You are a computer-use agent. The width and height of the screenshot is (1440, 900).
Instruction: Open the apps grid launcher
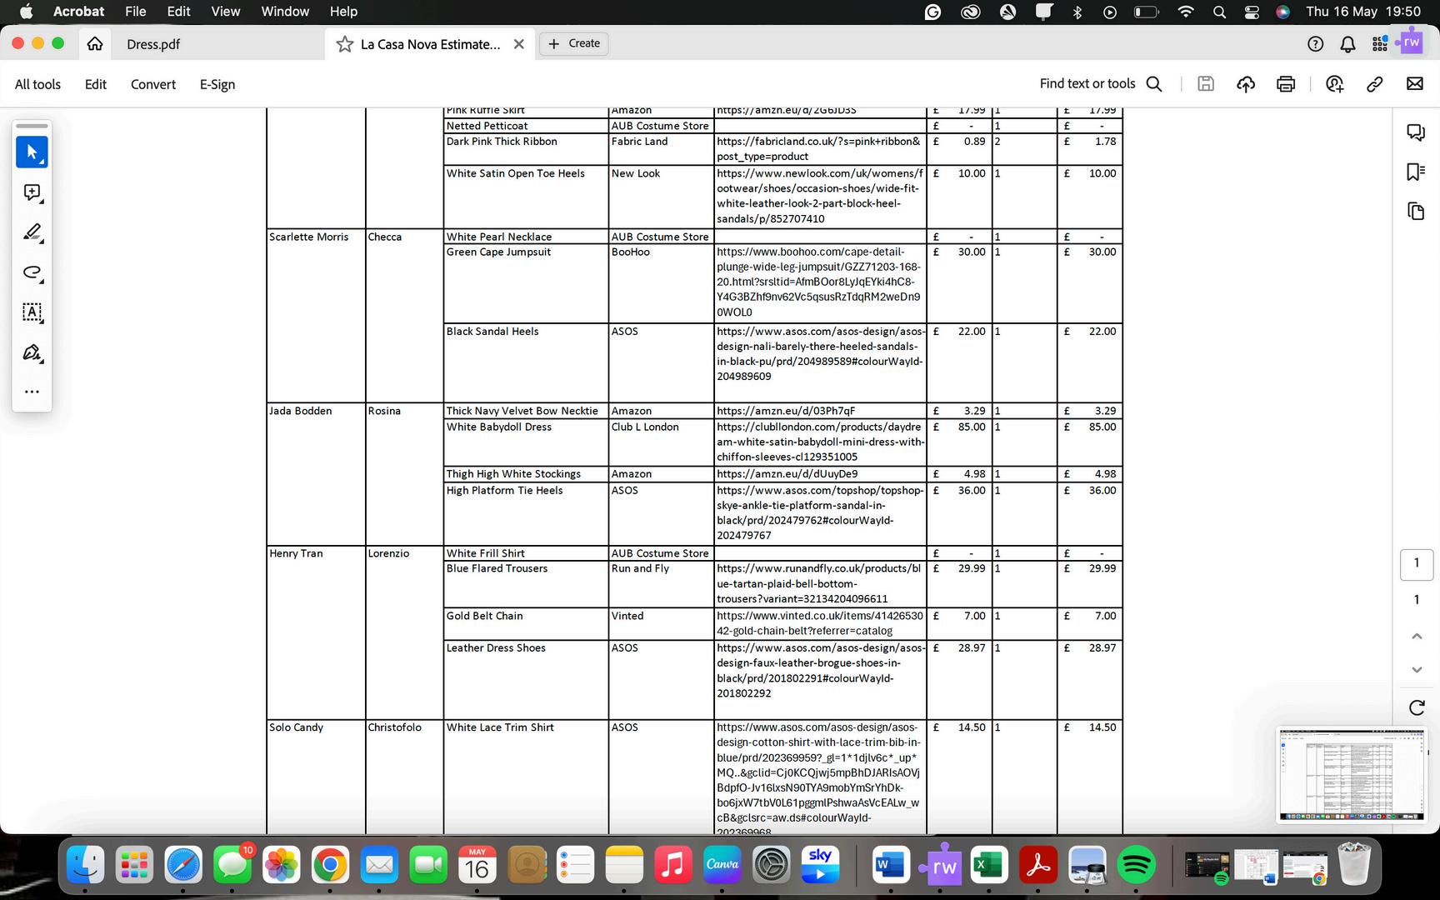point(1380,44)
